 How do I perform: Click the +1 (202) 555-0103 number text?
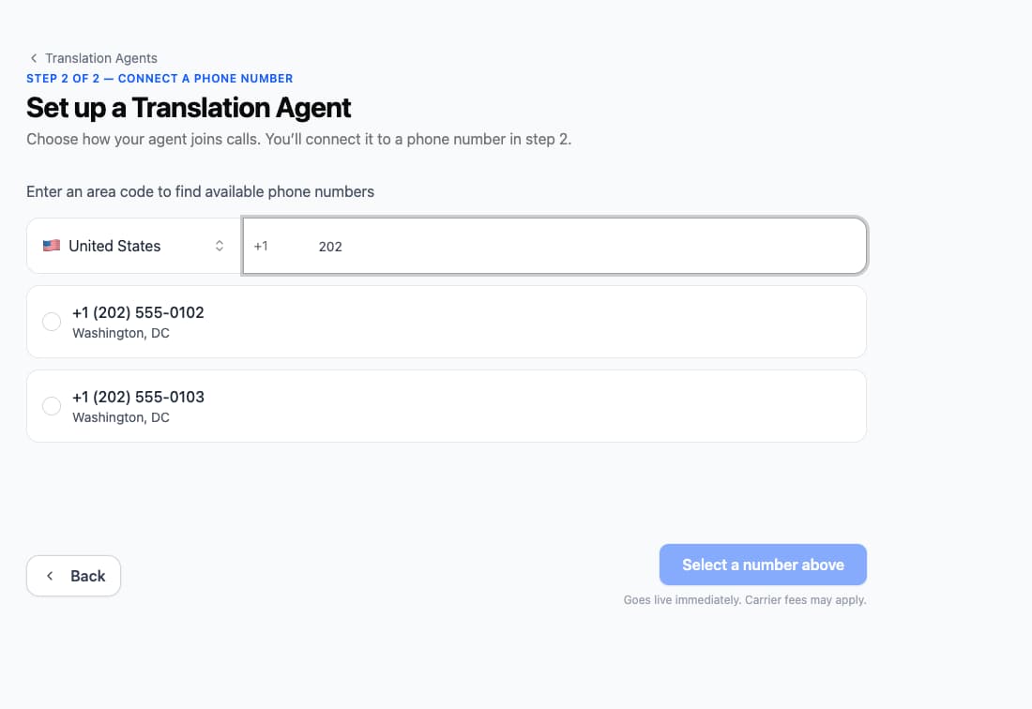pos(138,397)
